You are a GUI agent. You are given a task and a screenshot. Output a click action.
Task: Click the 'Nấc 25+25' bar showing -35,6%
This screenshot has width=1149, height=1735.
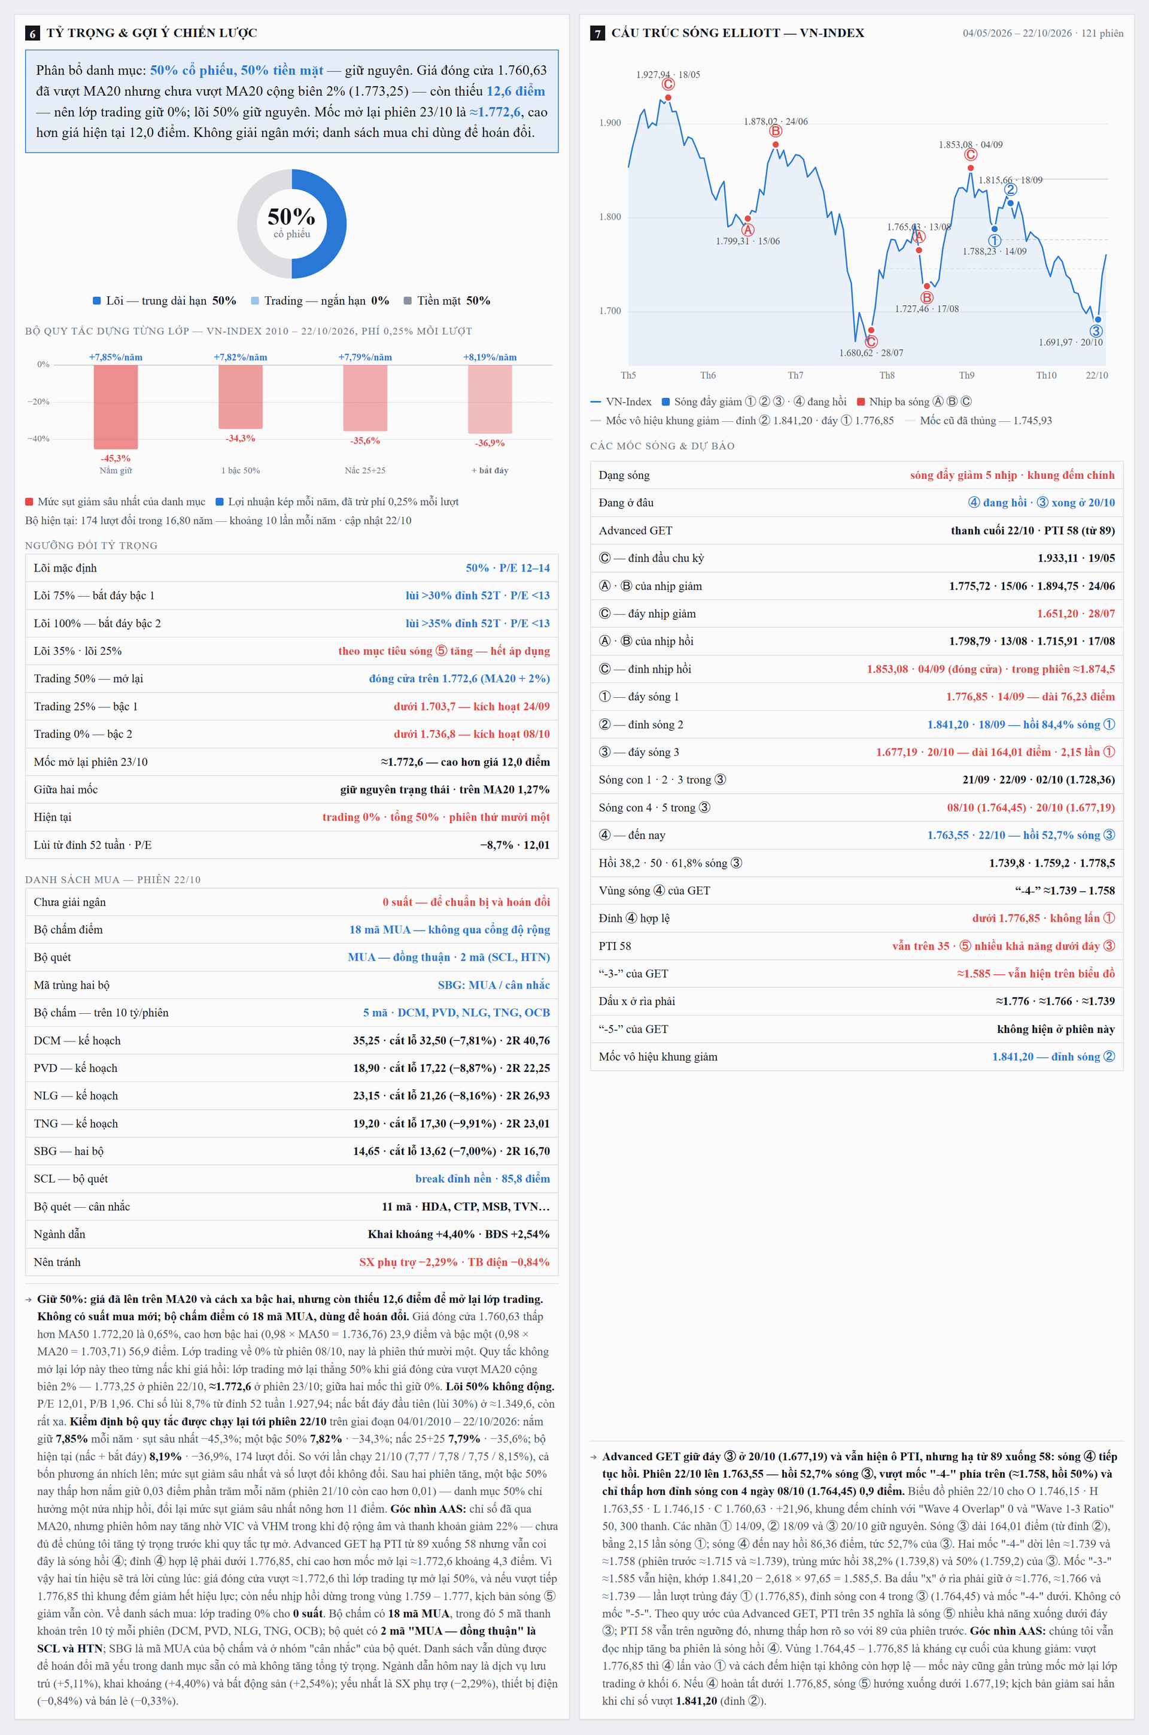(x=365, y=398)
